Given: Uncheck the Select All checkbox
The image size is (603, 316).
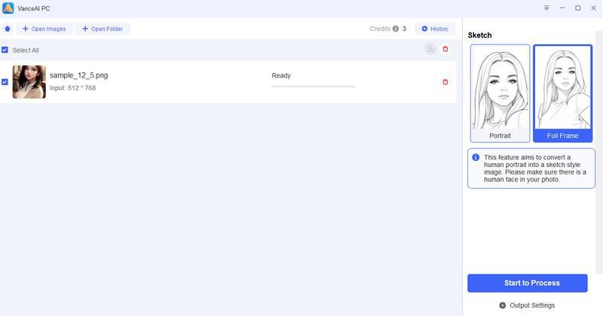Looking at the screenshot, I should point(5,50).
